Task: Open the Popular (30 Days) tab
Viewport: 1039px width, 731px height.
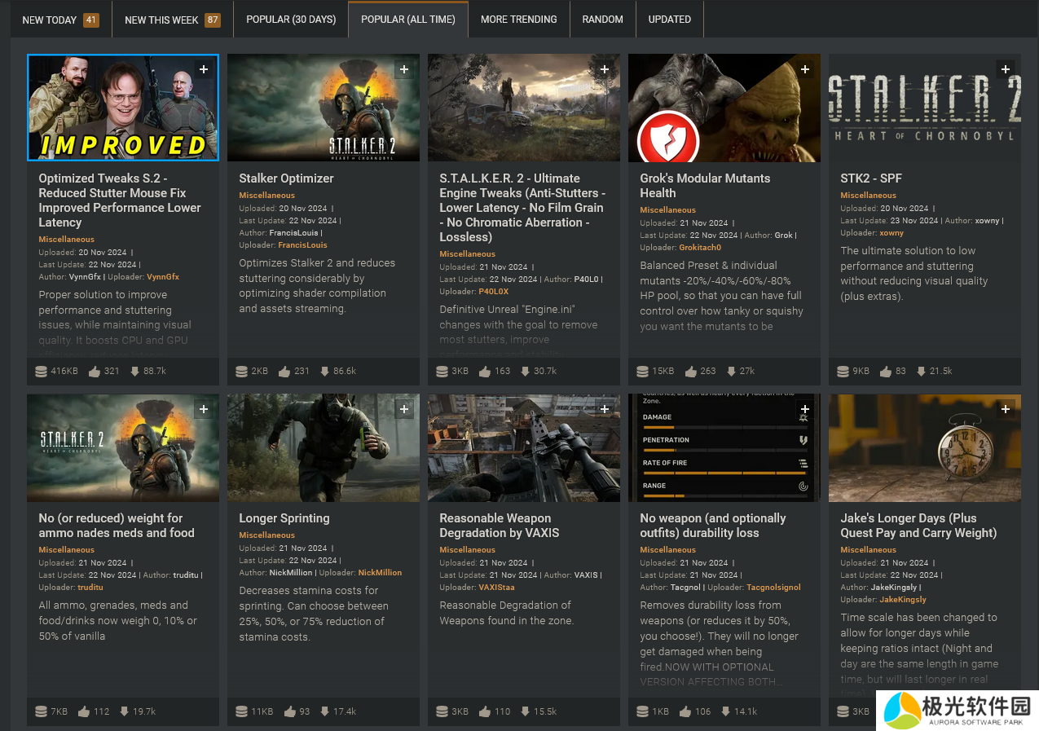Action: pos(291,20)
